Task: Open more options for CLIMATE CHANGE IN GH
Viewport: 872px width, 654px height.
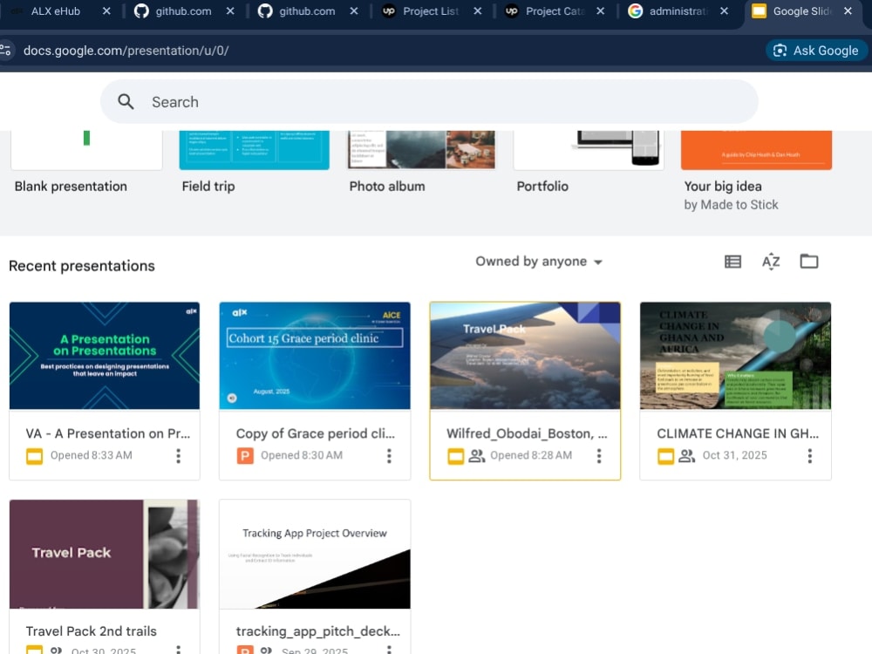Action: coord(810,456)
